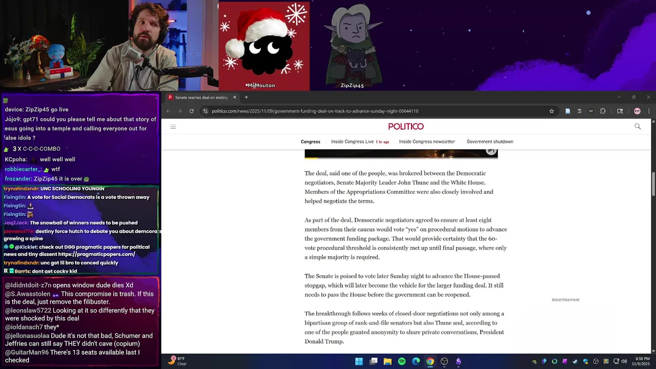This screenshot has height=369, width=656.
Task: Click the video player control at article top
Action: pos(491,151)
